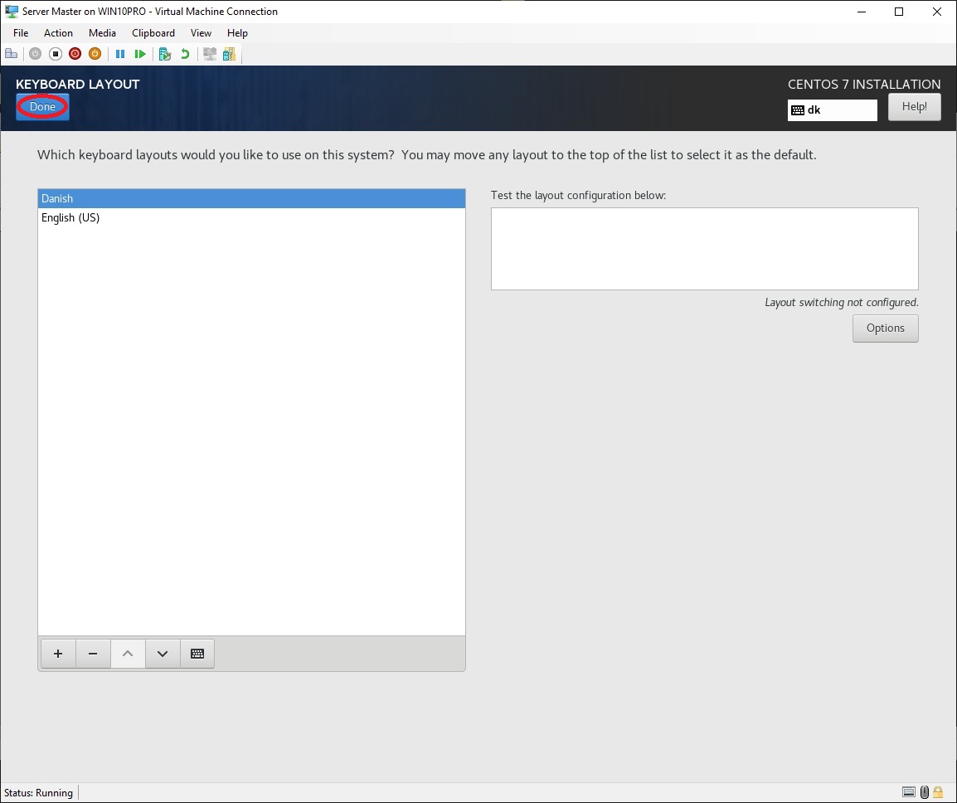Maximize the Virtual Machine Connection window
The width and height of the screenshot is (957, 803).
coord(899,12)
